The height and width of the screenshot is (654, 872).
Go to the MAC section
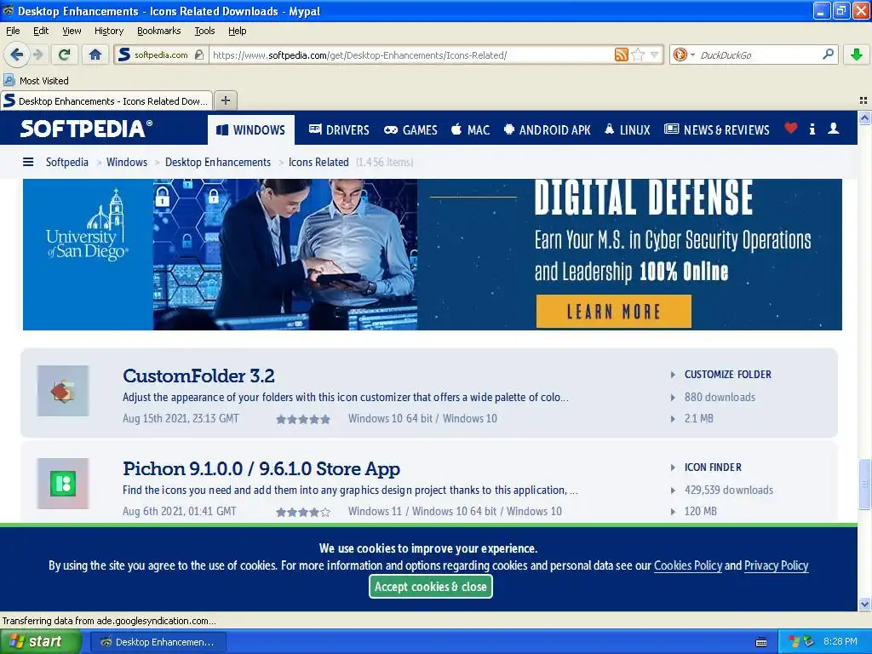[x=470, y=129]
